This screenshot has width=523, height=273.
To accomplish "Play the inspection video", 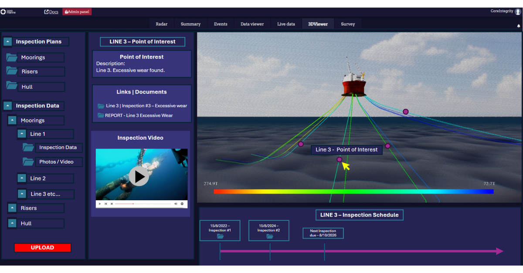I will [x=139, y=177].
